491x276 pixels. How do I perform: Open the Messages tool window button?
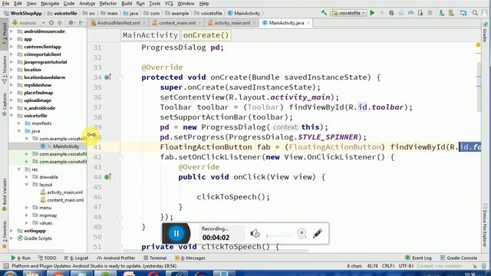point(190,258)
